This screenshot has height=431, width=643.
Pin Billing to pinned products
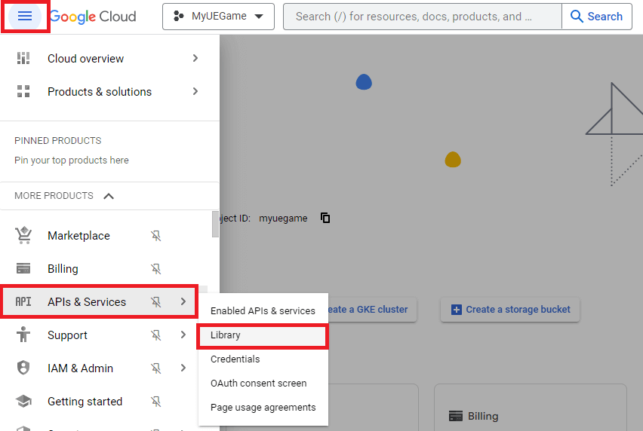[x=155, y=269]
